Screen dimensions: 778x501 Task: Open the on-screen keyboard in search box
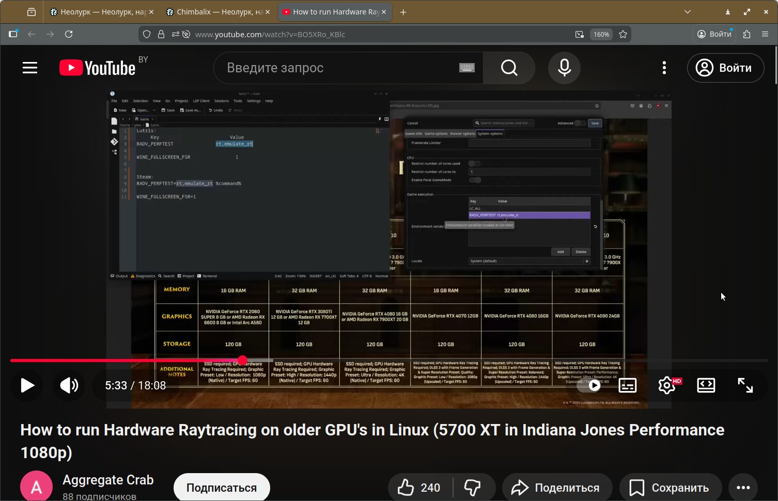(467, 68)
